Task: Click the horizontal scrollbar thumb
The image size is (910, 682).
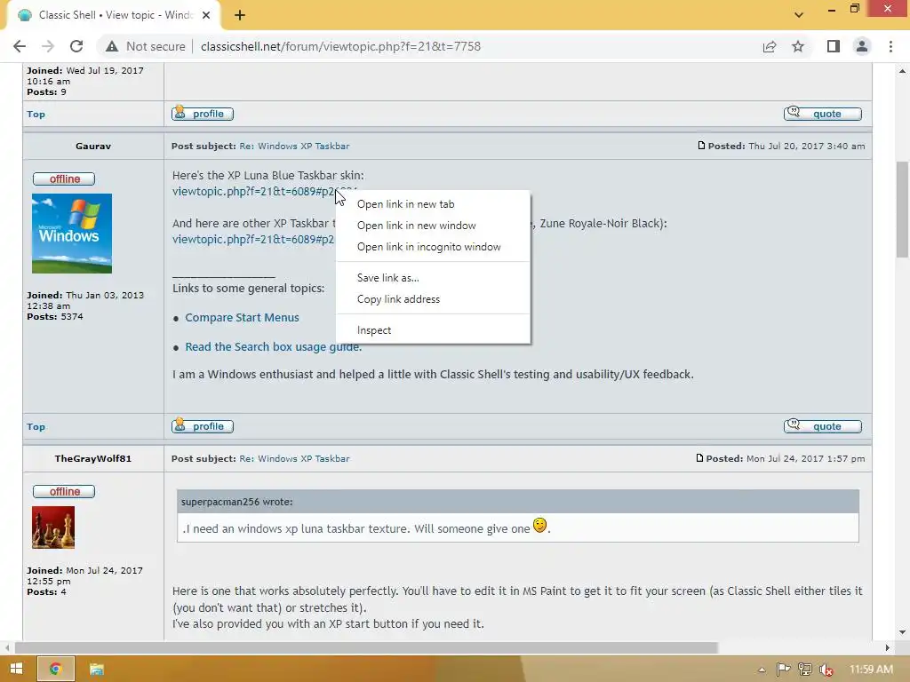Action: [x=366, y=647]
